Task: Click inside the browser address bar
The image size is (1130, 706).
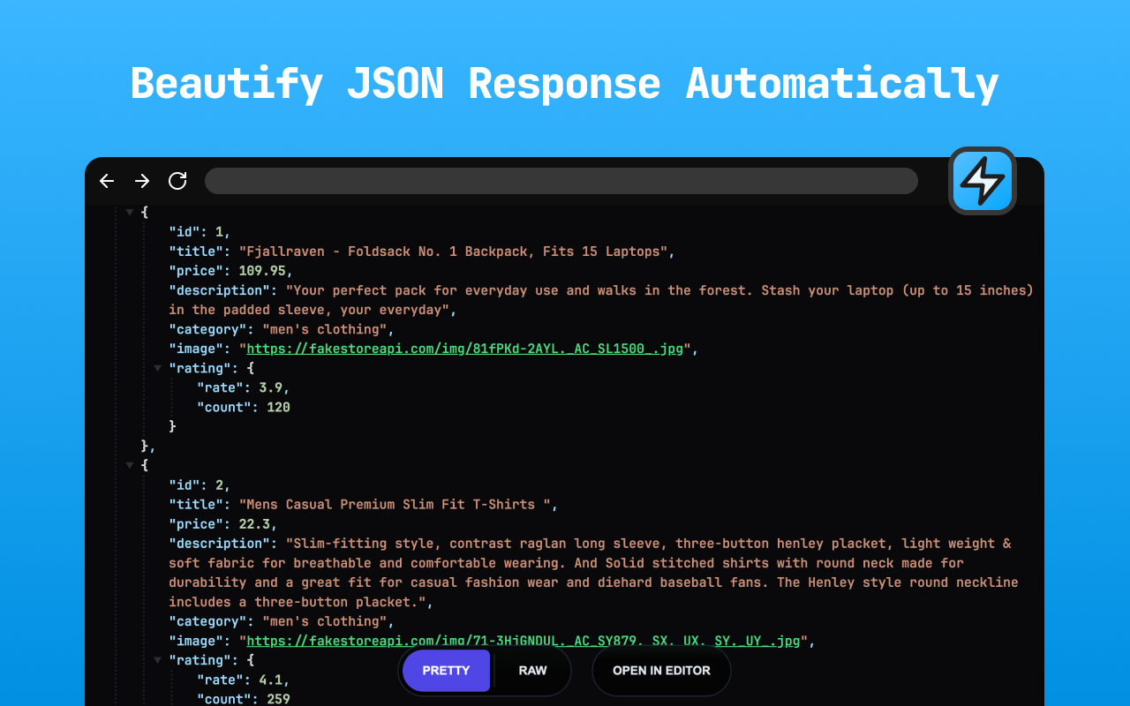Action: 561,181
